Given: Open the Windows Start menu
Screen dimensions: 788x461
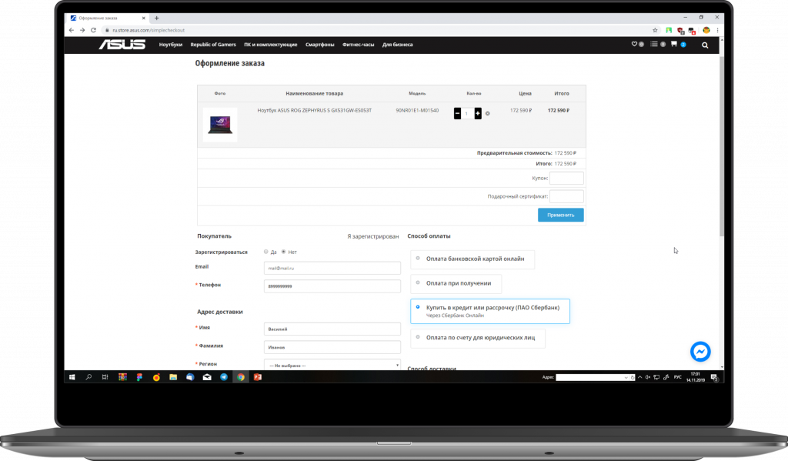Looking at the screenshot, I should [72, 377].
